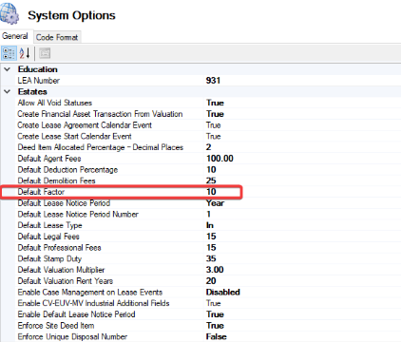Click the Property Pages icon
401x342 pixels.
(x=45, y=53)
